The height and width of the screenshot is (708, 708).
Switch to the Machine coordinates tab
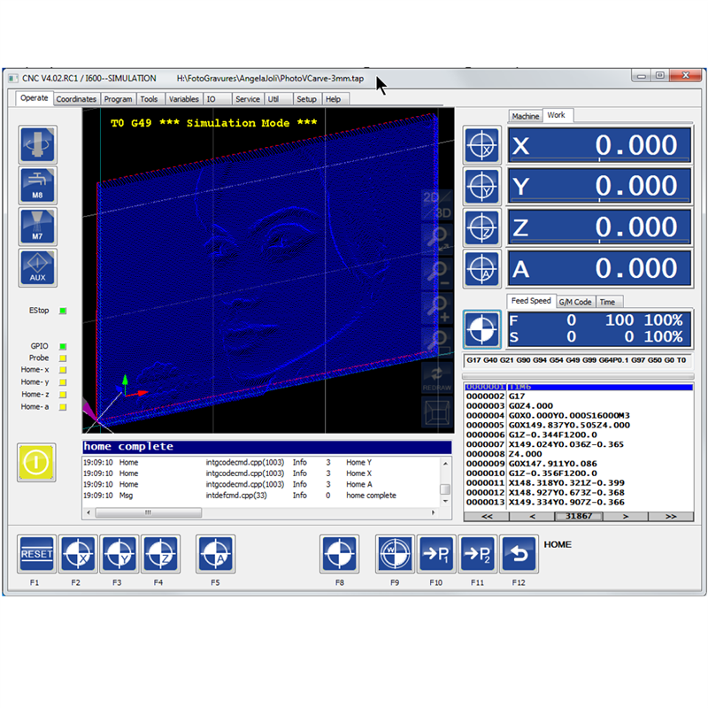(x=525, y=116)
